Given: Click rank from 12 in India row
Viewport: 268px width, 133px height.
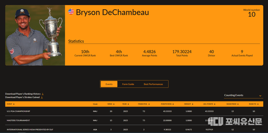Looking at the screenshot, I should (x=232, y=129).
